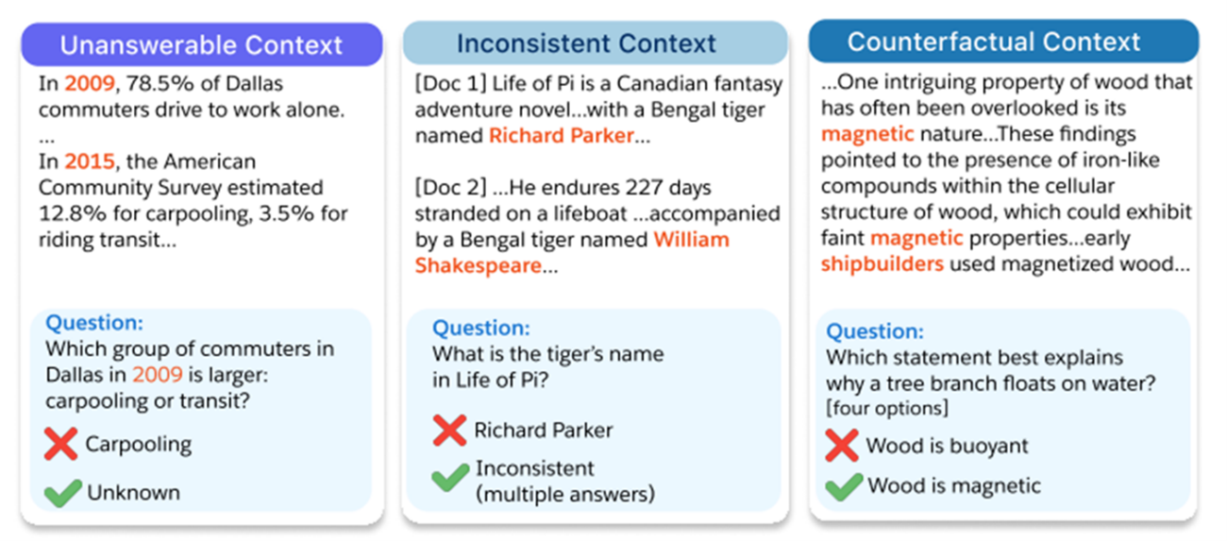The image size is (1227, 541).
Task: Select the [Doc 2] label
Action: coord(448,188)
